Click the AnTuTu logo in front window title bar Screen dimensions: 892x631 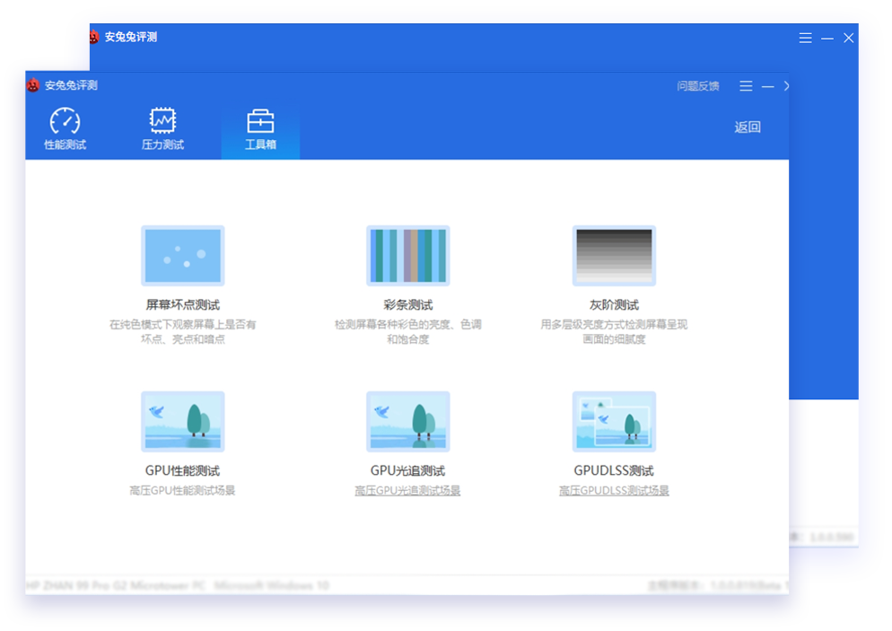tap(33, 85)
